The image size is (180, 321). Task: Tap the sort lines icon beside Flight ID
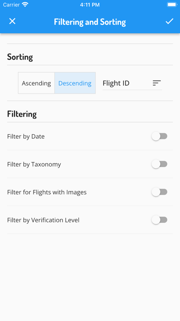pos(157,83)
